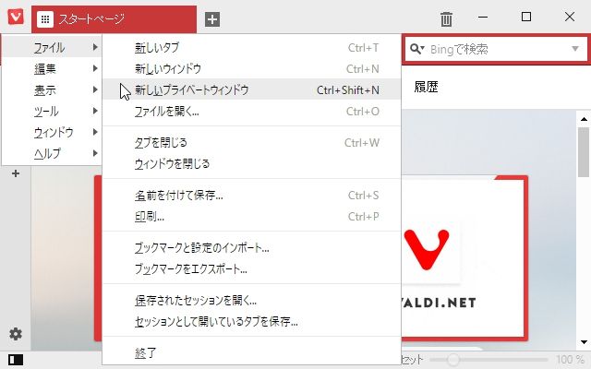Click the page scroll down arrow
Screen dimensions: 591x369
[584, 342]
